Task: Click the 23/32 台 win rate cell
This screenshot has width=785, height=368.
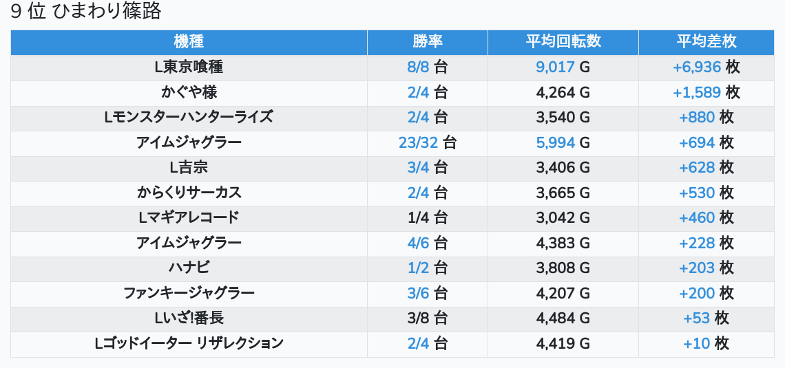Action: (427, 142)
